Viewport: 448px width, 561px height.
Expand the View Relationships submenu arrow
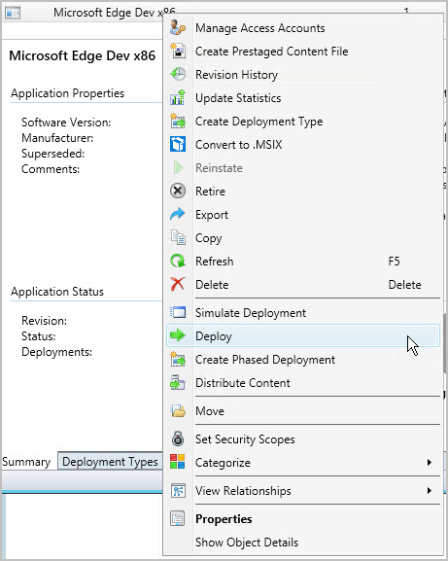430,490
